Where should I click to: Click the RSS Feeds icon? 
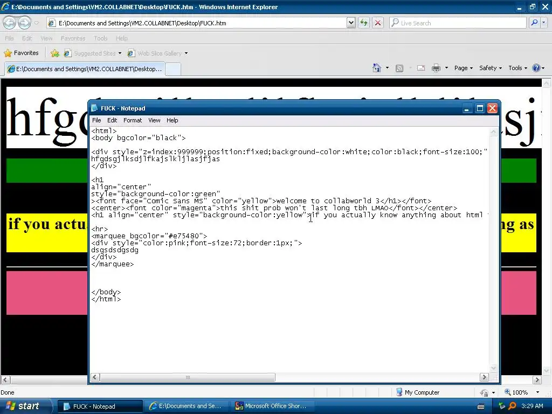point(399,68)
